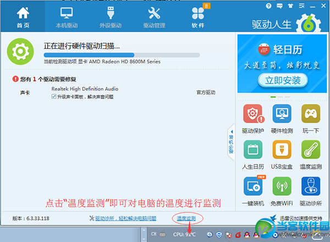Open the 温度监测 thermometer icon
This screenshot has height=242, width=330.
(x=311, y=150)
